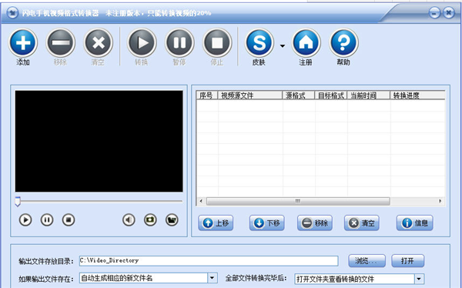
Task: Click list Clear (清空) button below table
Action: point(362,223)
